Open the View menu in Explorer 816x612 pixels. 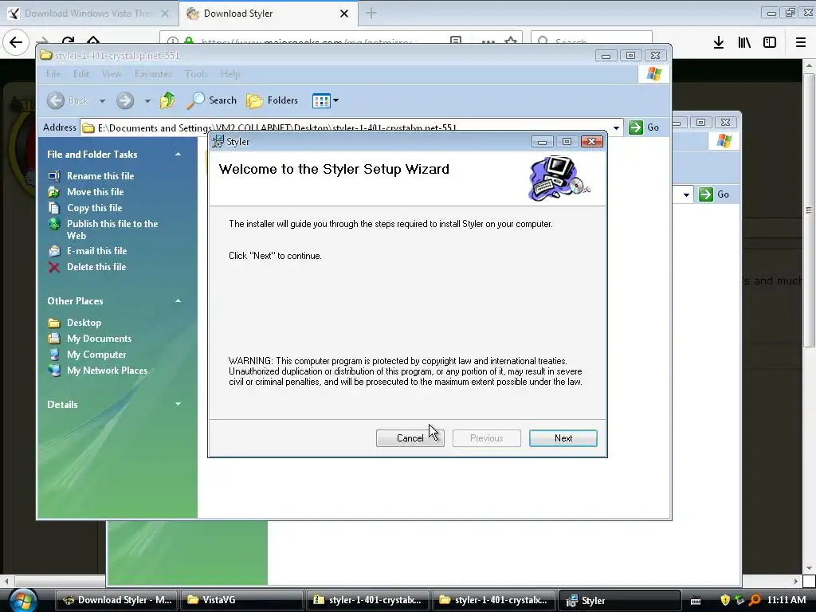click(112, 74)
